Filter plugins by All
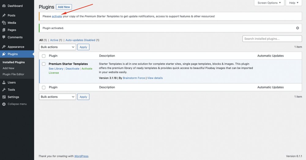The height and width of the screenshot is (160, 306). tap(41, 40)
